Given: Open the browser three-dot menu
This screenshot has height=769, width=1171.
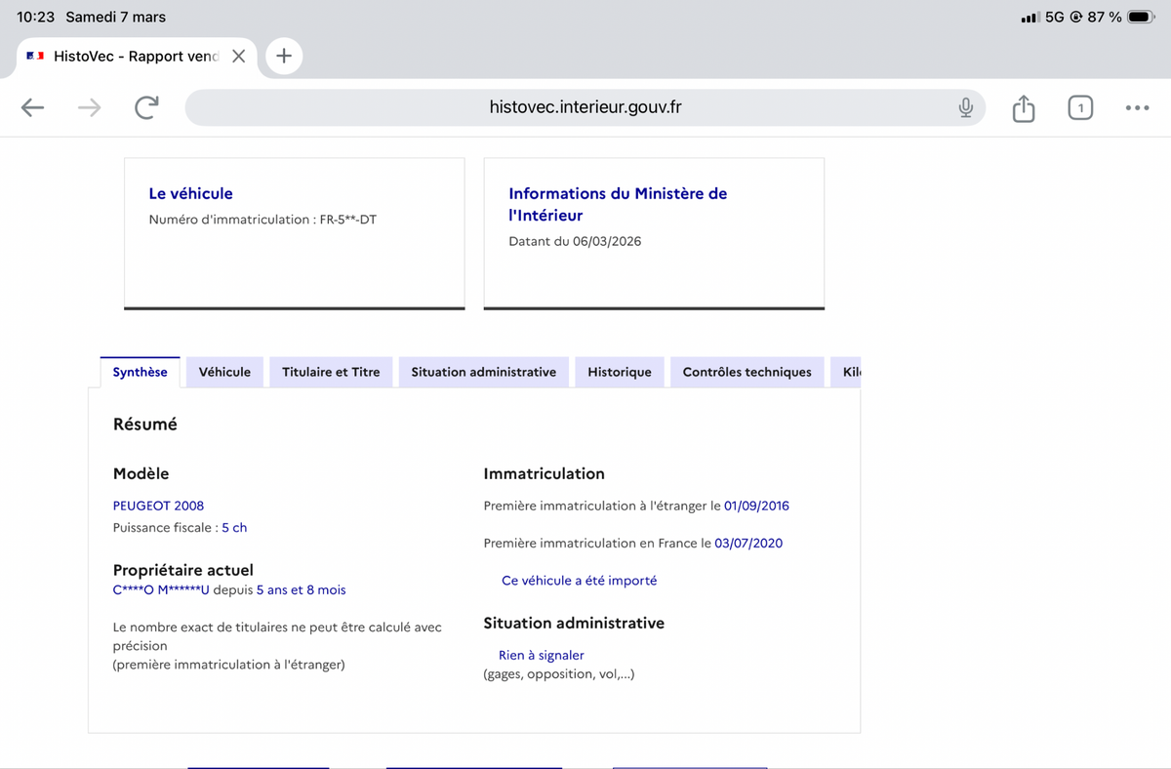Looking at the screenshot, I should click(1137, 108).
